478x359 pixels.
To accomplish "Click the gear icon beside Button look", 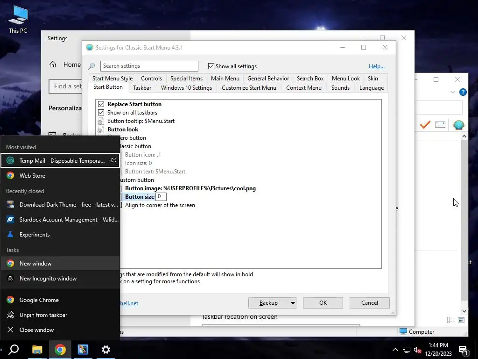I will pos(101,130).
